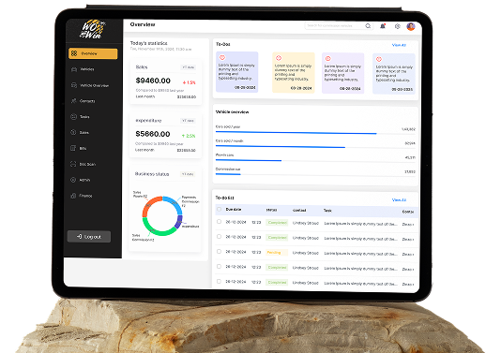Tick the checkbox of the last visible to-do row
Viewport: 501px width, 353px height.
[219, 281]
